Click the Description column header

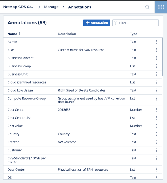[67, 34]
